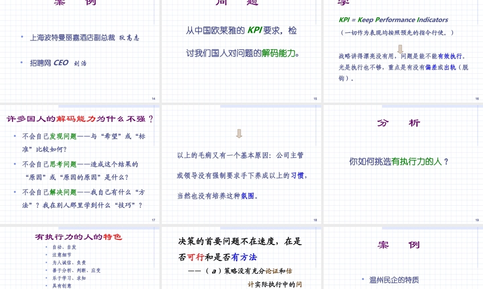Click the 招聘网 CEO bullet line
This screenshot has width=483, height=289.
tap(58, 63)
